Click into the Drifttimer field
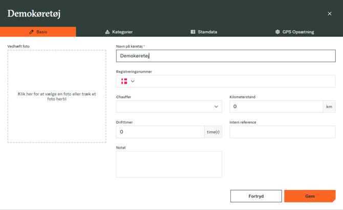The width and height of the screenshot is (343, 210). (x=160, y=132)
